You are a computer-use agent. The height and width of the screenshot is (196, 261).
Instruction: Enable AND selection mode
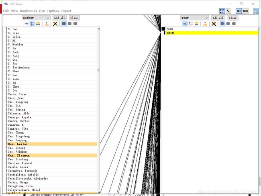[245, 11]
